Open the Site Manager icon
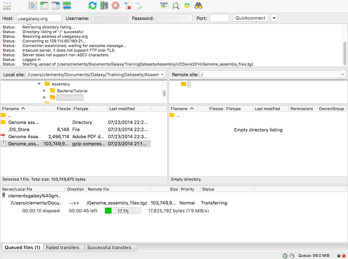 [x=7, y=6]
